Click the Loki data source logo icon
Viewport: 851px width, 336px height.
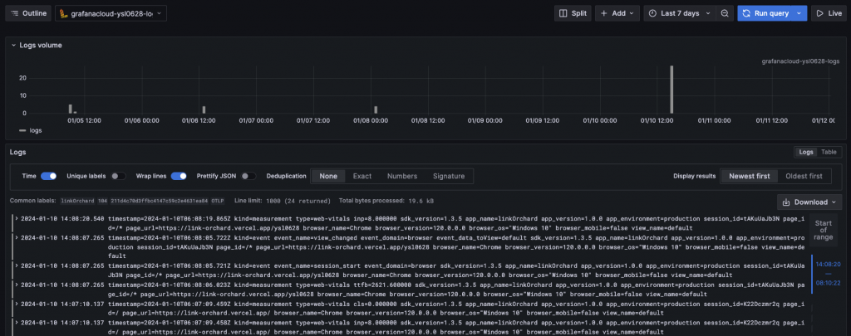click(x=63, y=13)
